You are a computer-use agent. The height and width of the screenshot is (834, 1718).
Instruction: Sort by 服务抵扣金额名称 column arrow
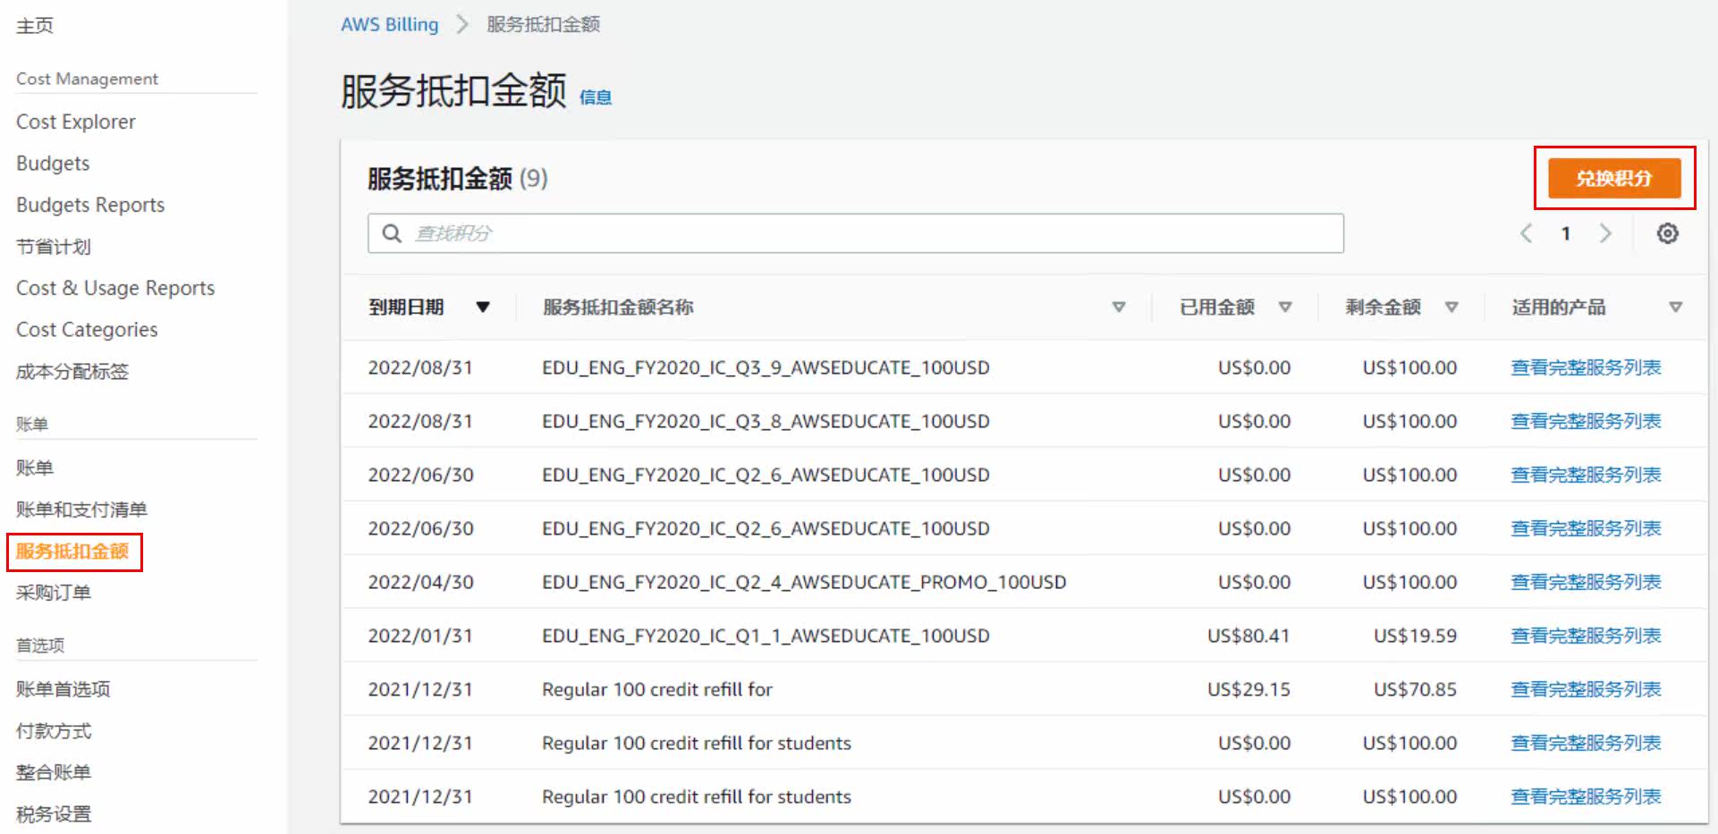coord(1118,307)
